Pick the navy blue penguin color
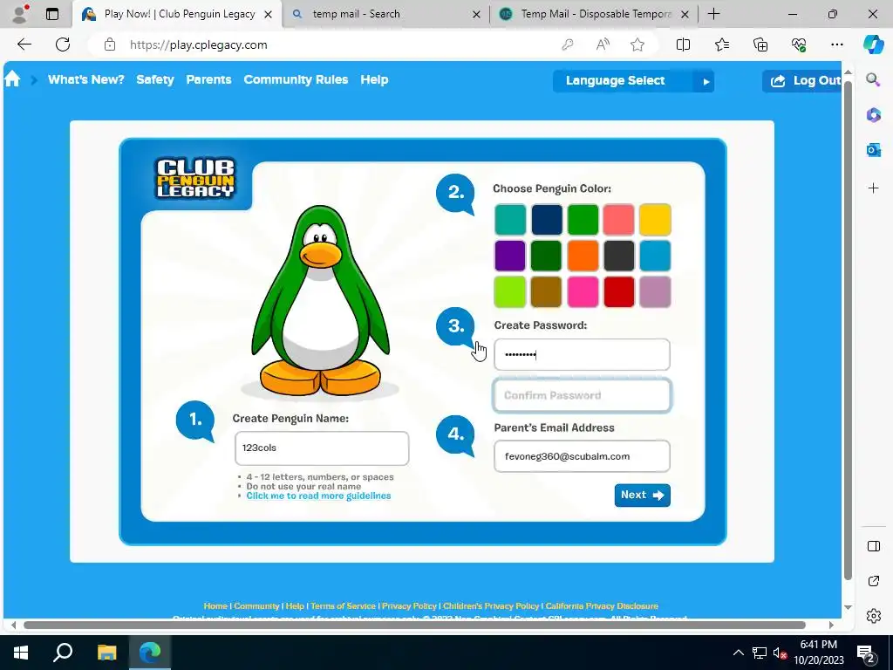The image size is (893, 670). 546,219
